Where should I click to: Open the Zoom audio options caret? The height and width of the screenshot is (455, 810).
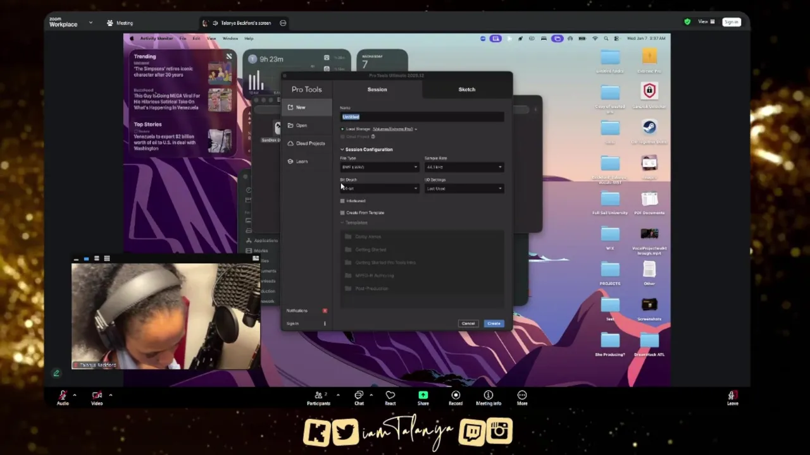pyautogui.click(x=74, y=395)
